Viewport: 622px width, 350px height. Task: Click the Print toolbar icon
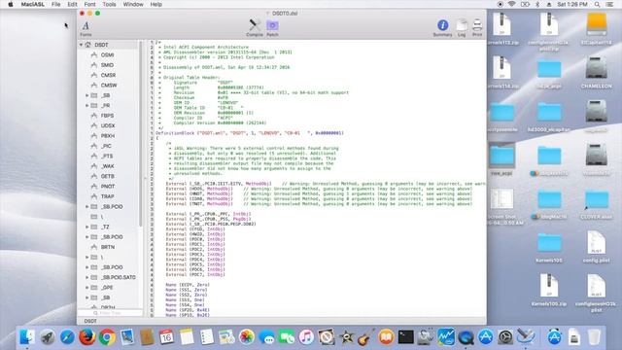click(477, 28)
